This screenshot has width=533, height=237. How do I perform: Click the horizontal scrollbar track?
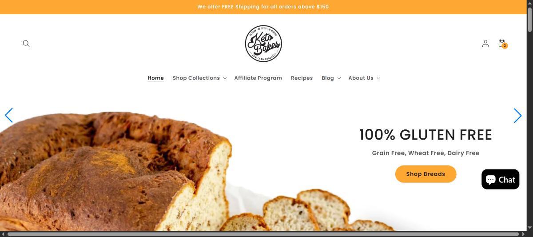coord(263,234)
